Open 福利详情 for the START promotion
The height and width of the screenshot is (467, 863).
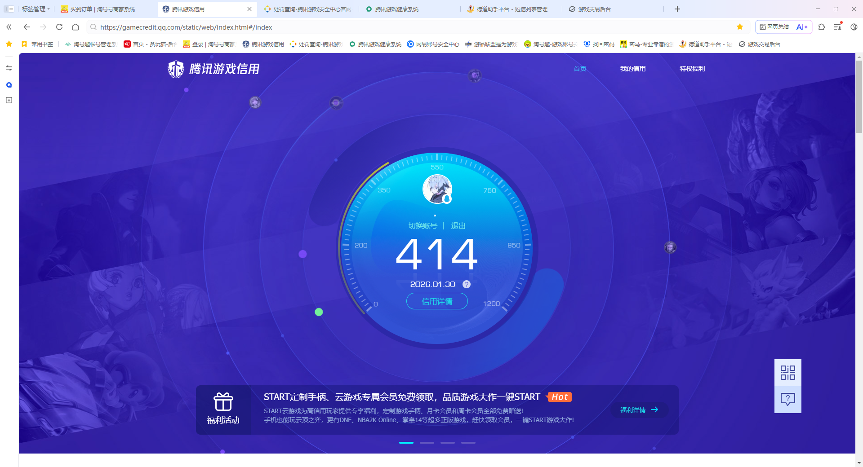pos(638,410)
